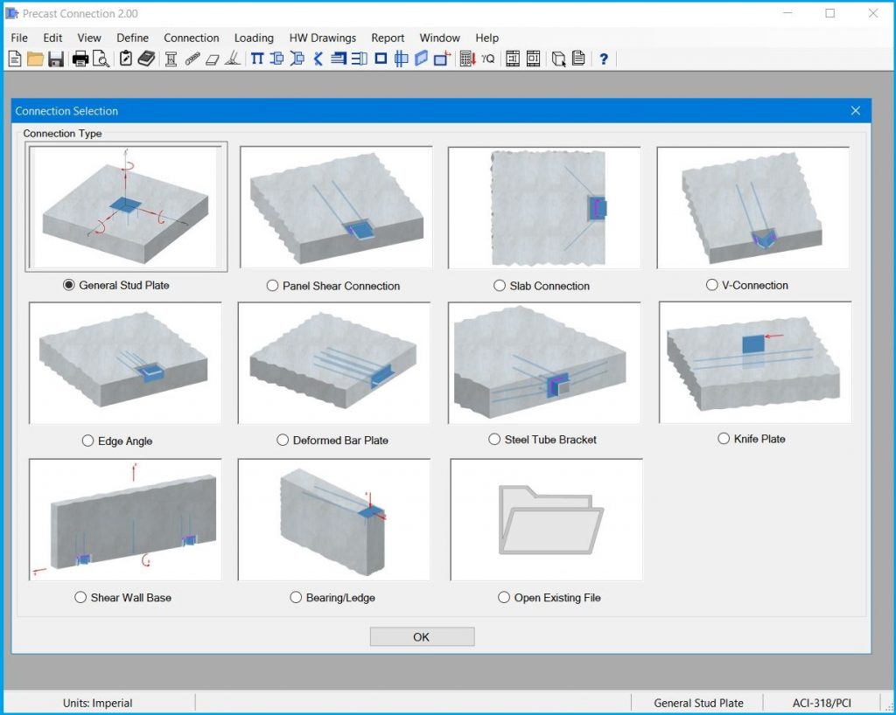Confirm selection with the OK button
The height and width of the screenshot is (715, 896).
(x=422, y=636)
